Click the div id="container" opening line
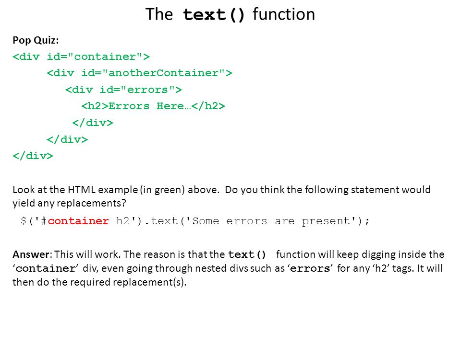The height and width of the screenshot is (345, 461). (x=81, y=57)
